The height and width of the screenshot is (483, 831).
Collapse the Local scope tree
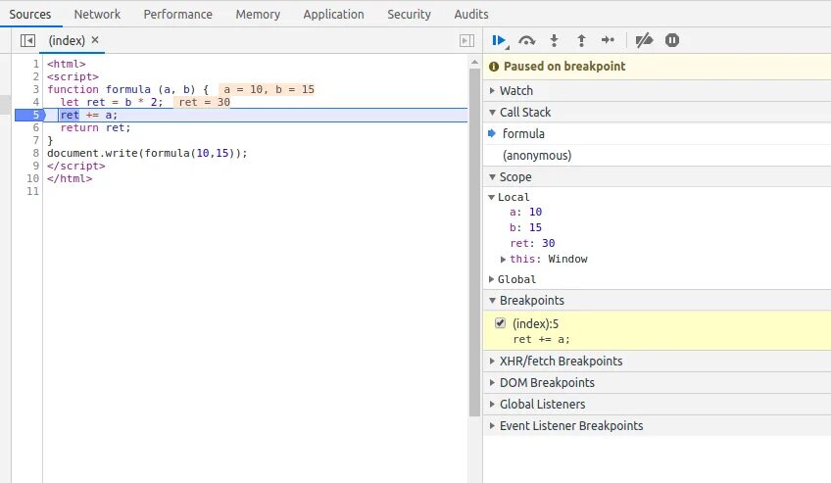[x=491, y=197]
